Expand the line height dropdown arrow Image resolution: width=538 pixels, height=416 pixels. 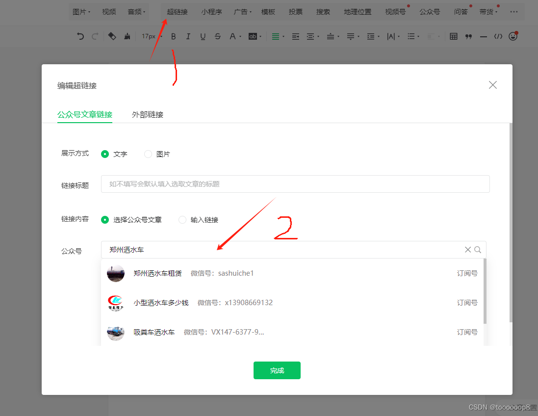point(379,36)
